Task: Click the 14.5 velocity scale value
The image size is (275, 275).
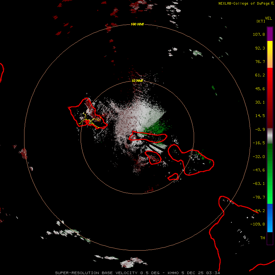Action: pos(260,116)
